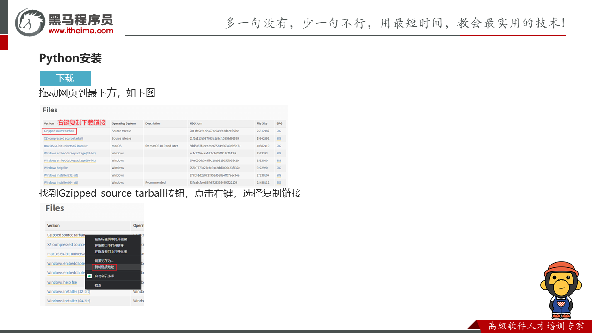Click the green 彩云小译 icon in context menu
592x333 pixels.
(x=90, y=276)
